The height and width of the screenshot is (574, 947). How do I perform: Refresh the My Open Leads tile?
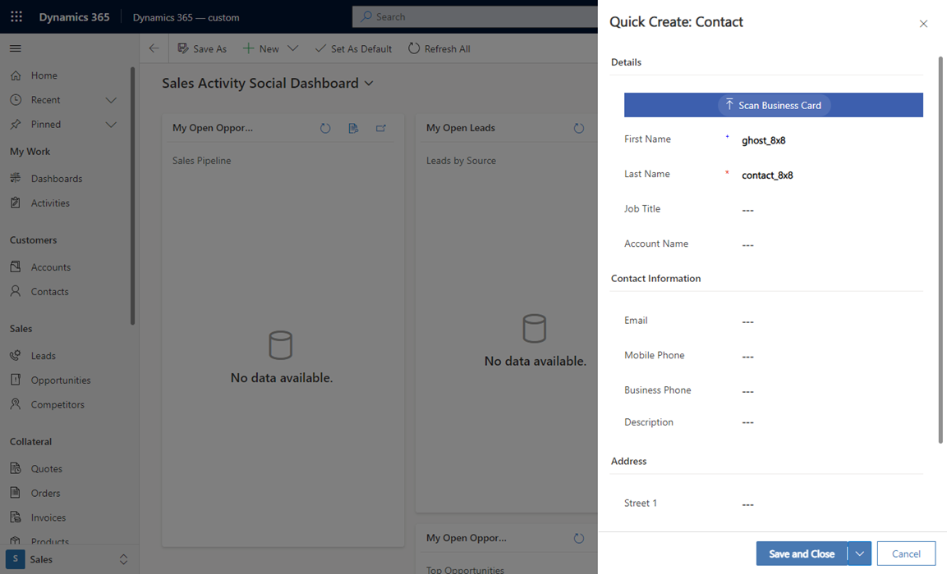(x=579, y=128)
